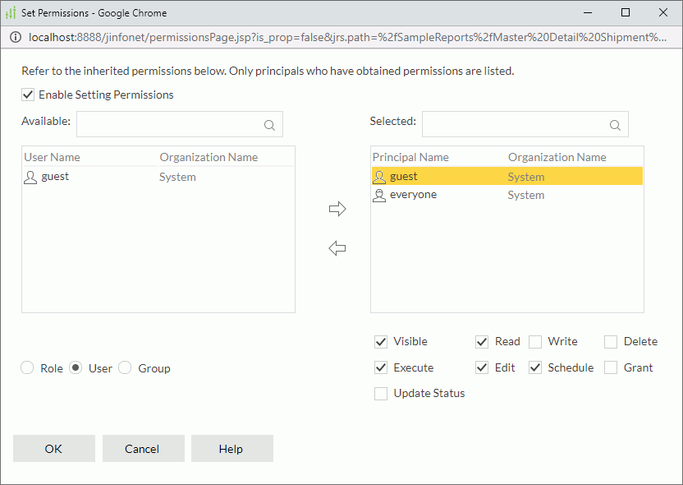Click the user icon next to guest in Available
This screenshot has width=683, height=485.
[29, 176]
